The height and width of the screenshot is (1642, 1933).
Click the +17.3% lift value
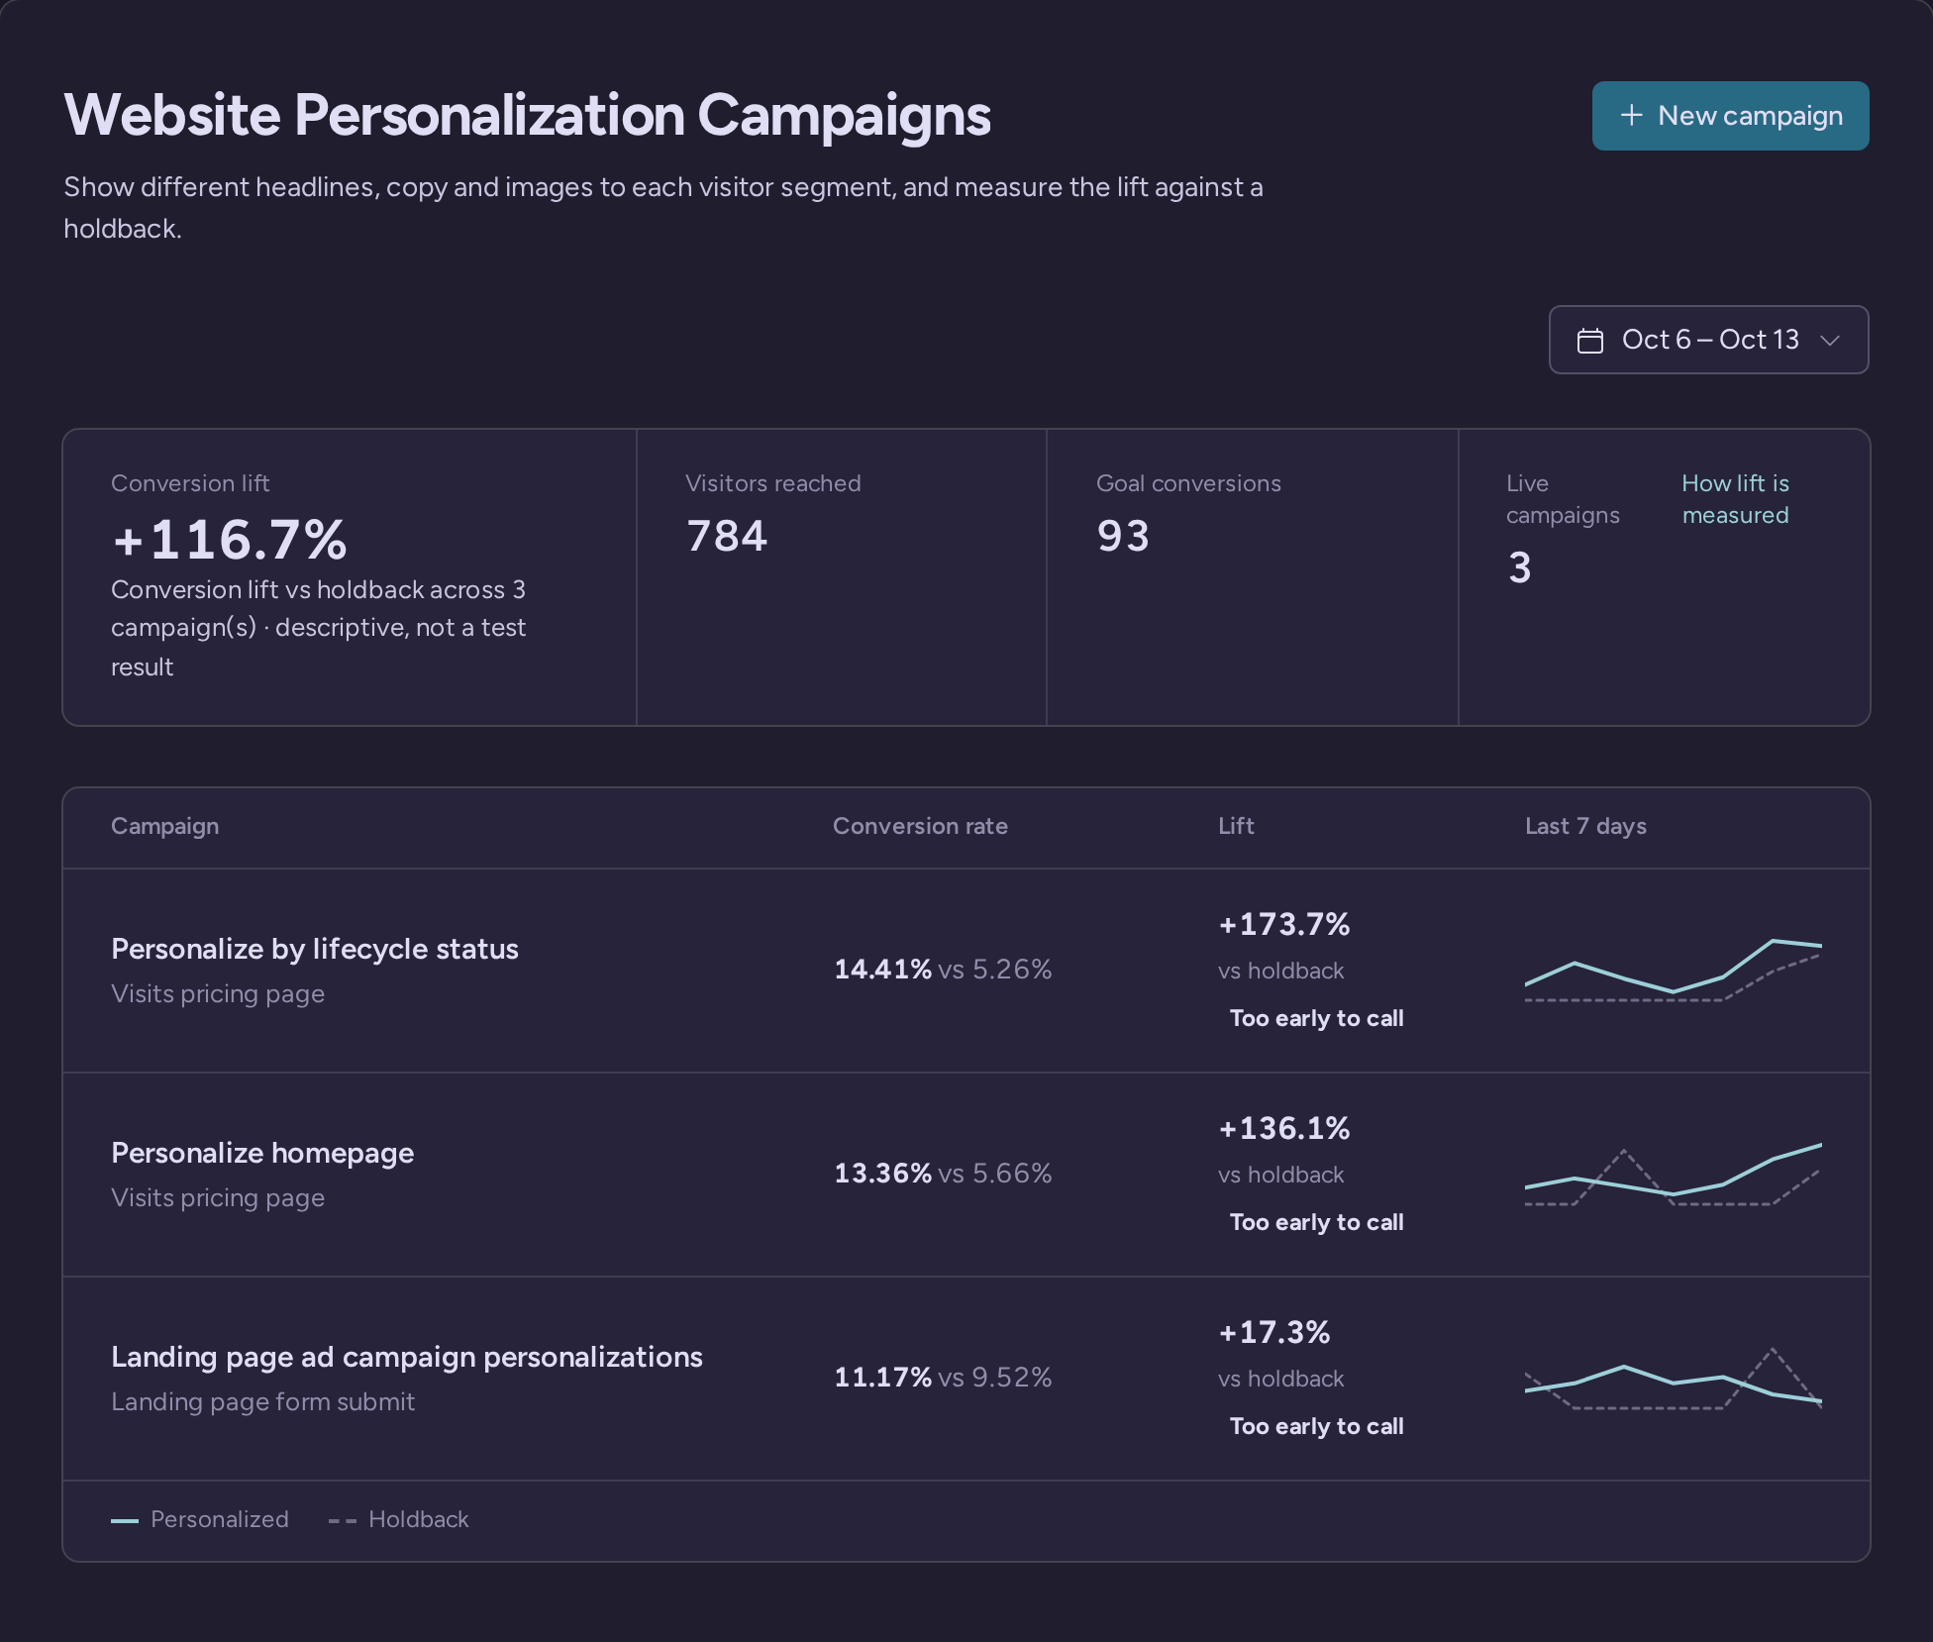[x=1274, y=1332]
